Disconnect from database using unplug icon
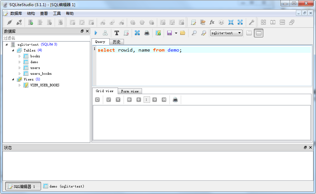 pos(19,22)
